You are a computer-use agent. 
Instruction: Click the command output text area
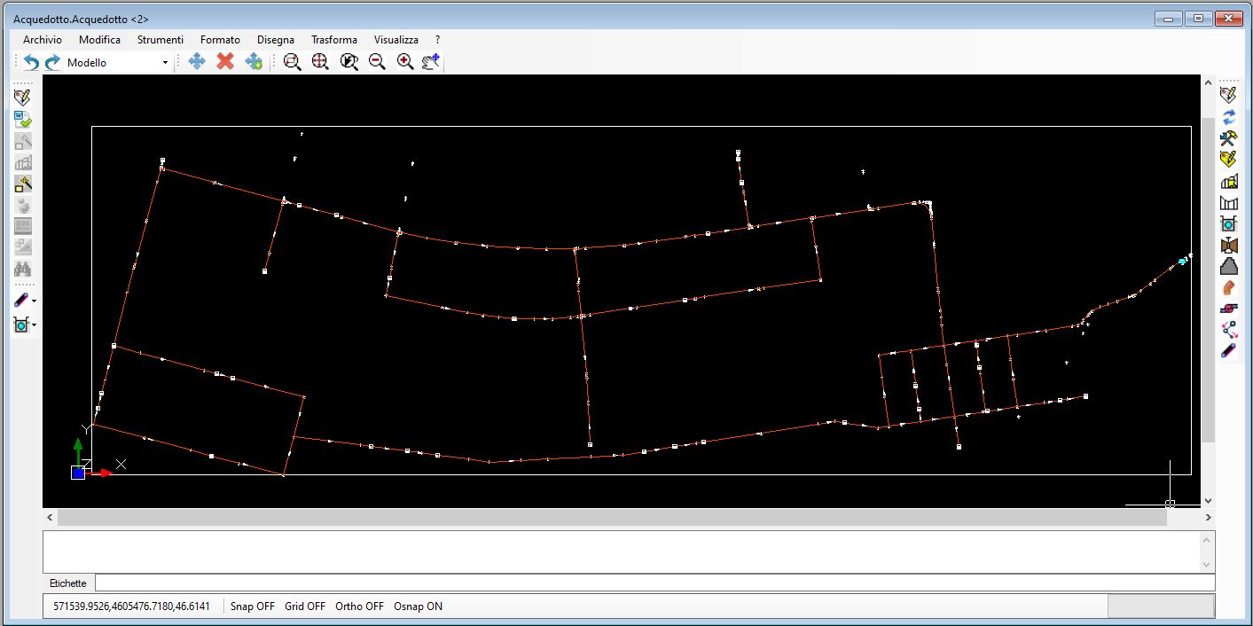coord(621,552)
